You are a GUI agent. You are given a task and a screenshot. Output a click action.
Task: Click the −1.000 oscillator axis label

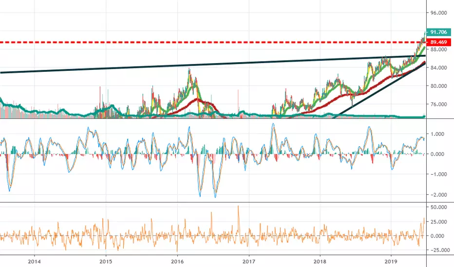[x=437, y=174]
